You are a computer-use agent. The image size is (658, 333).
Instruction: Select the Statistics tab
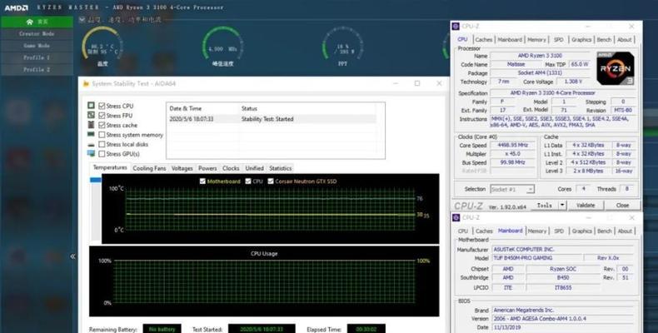click(281, 168)
